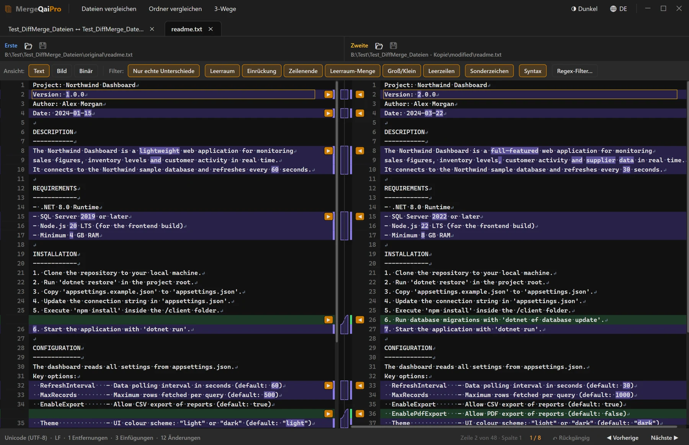Viewport: 689px width, 445px height.
Task: Close the Test_DiffMerge_Dateien comparison tab
Action: coord(152,29)
